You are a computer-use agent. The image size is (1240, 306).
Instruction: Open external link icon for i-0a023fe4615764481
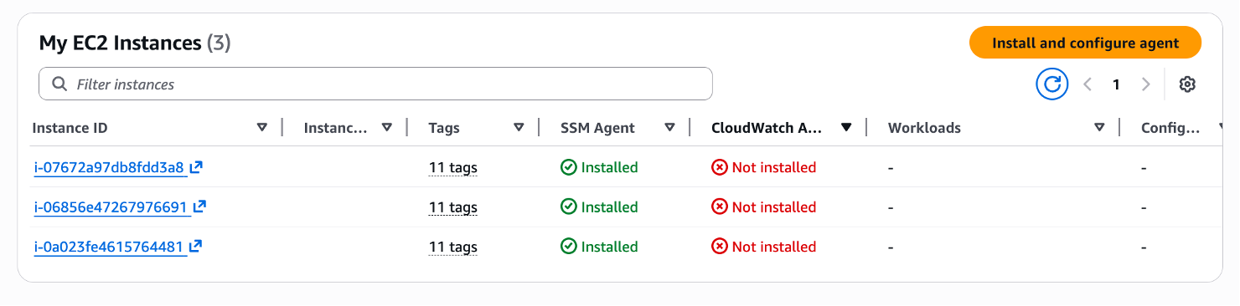(195, 247)
